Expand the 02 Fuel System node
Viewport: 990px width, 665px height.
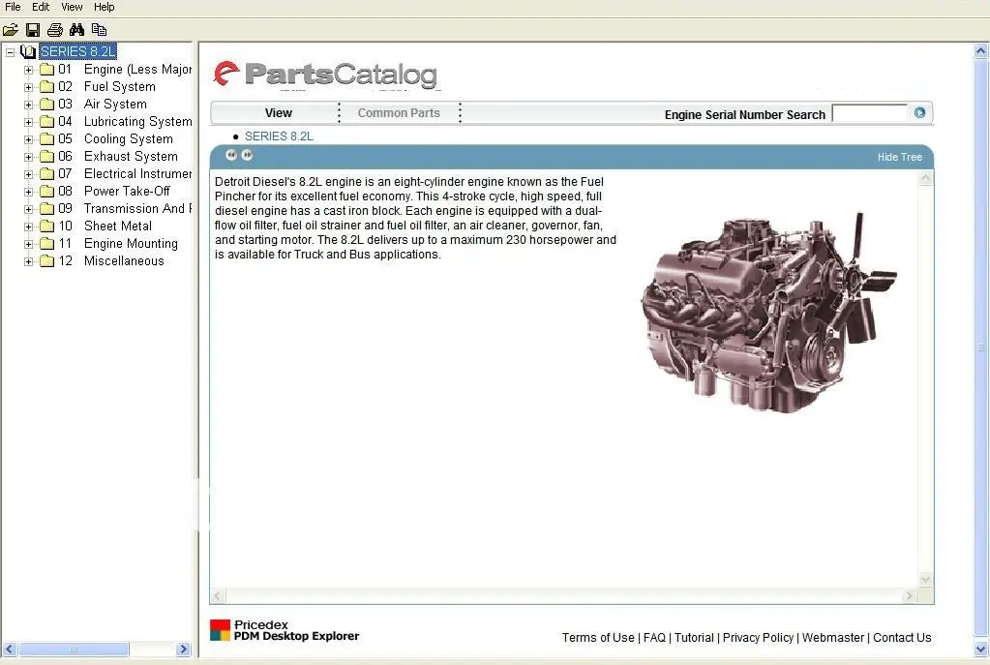tap(28, 87)
